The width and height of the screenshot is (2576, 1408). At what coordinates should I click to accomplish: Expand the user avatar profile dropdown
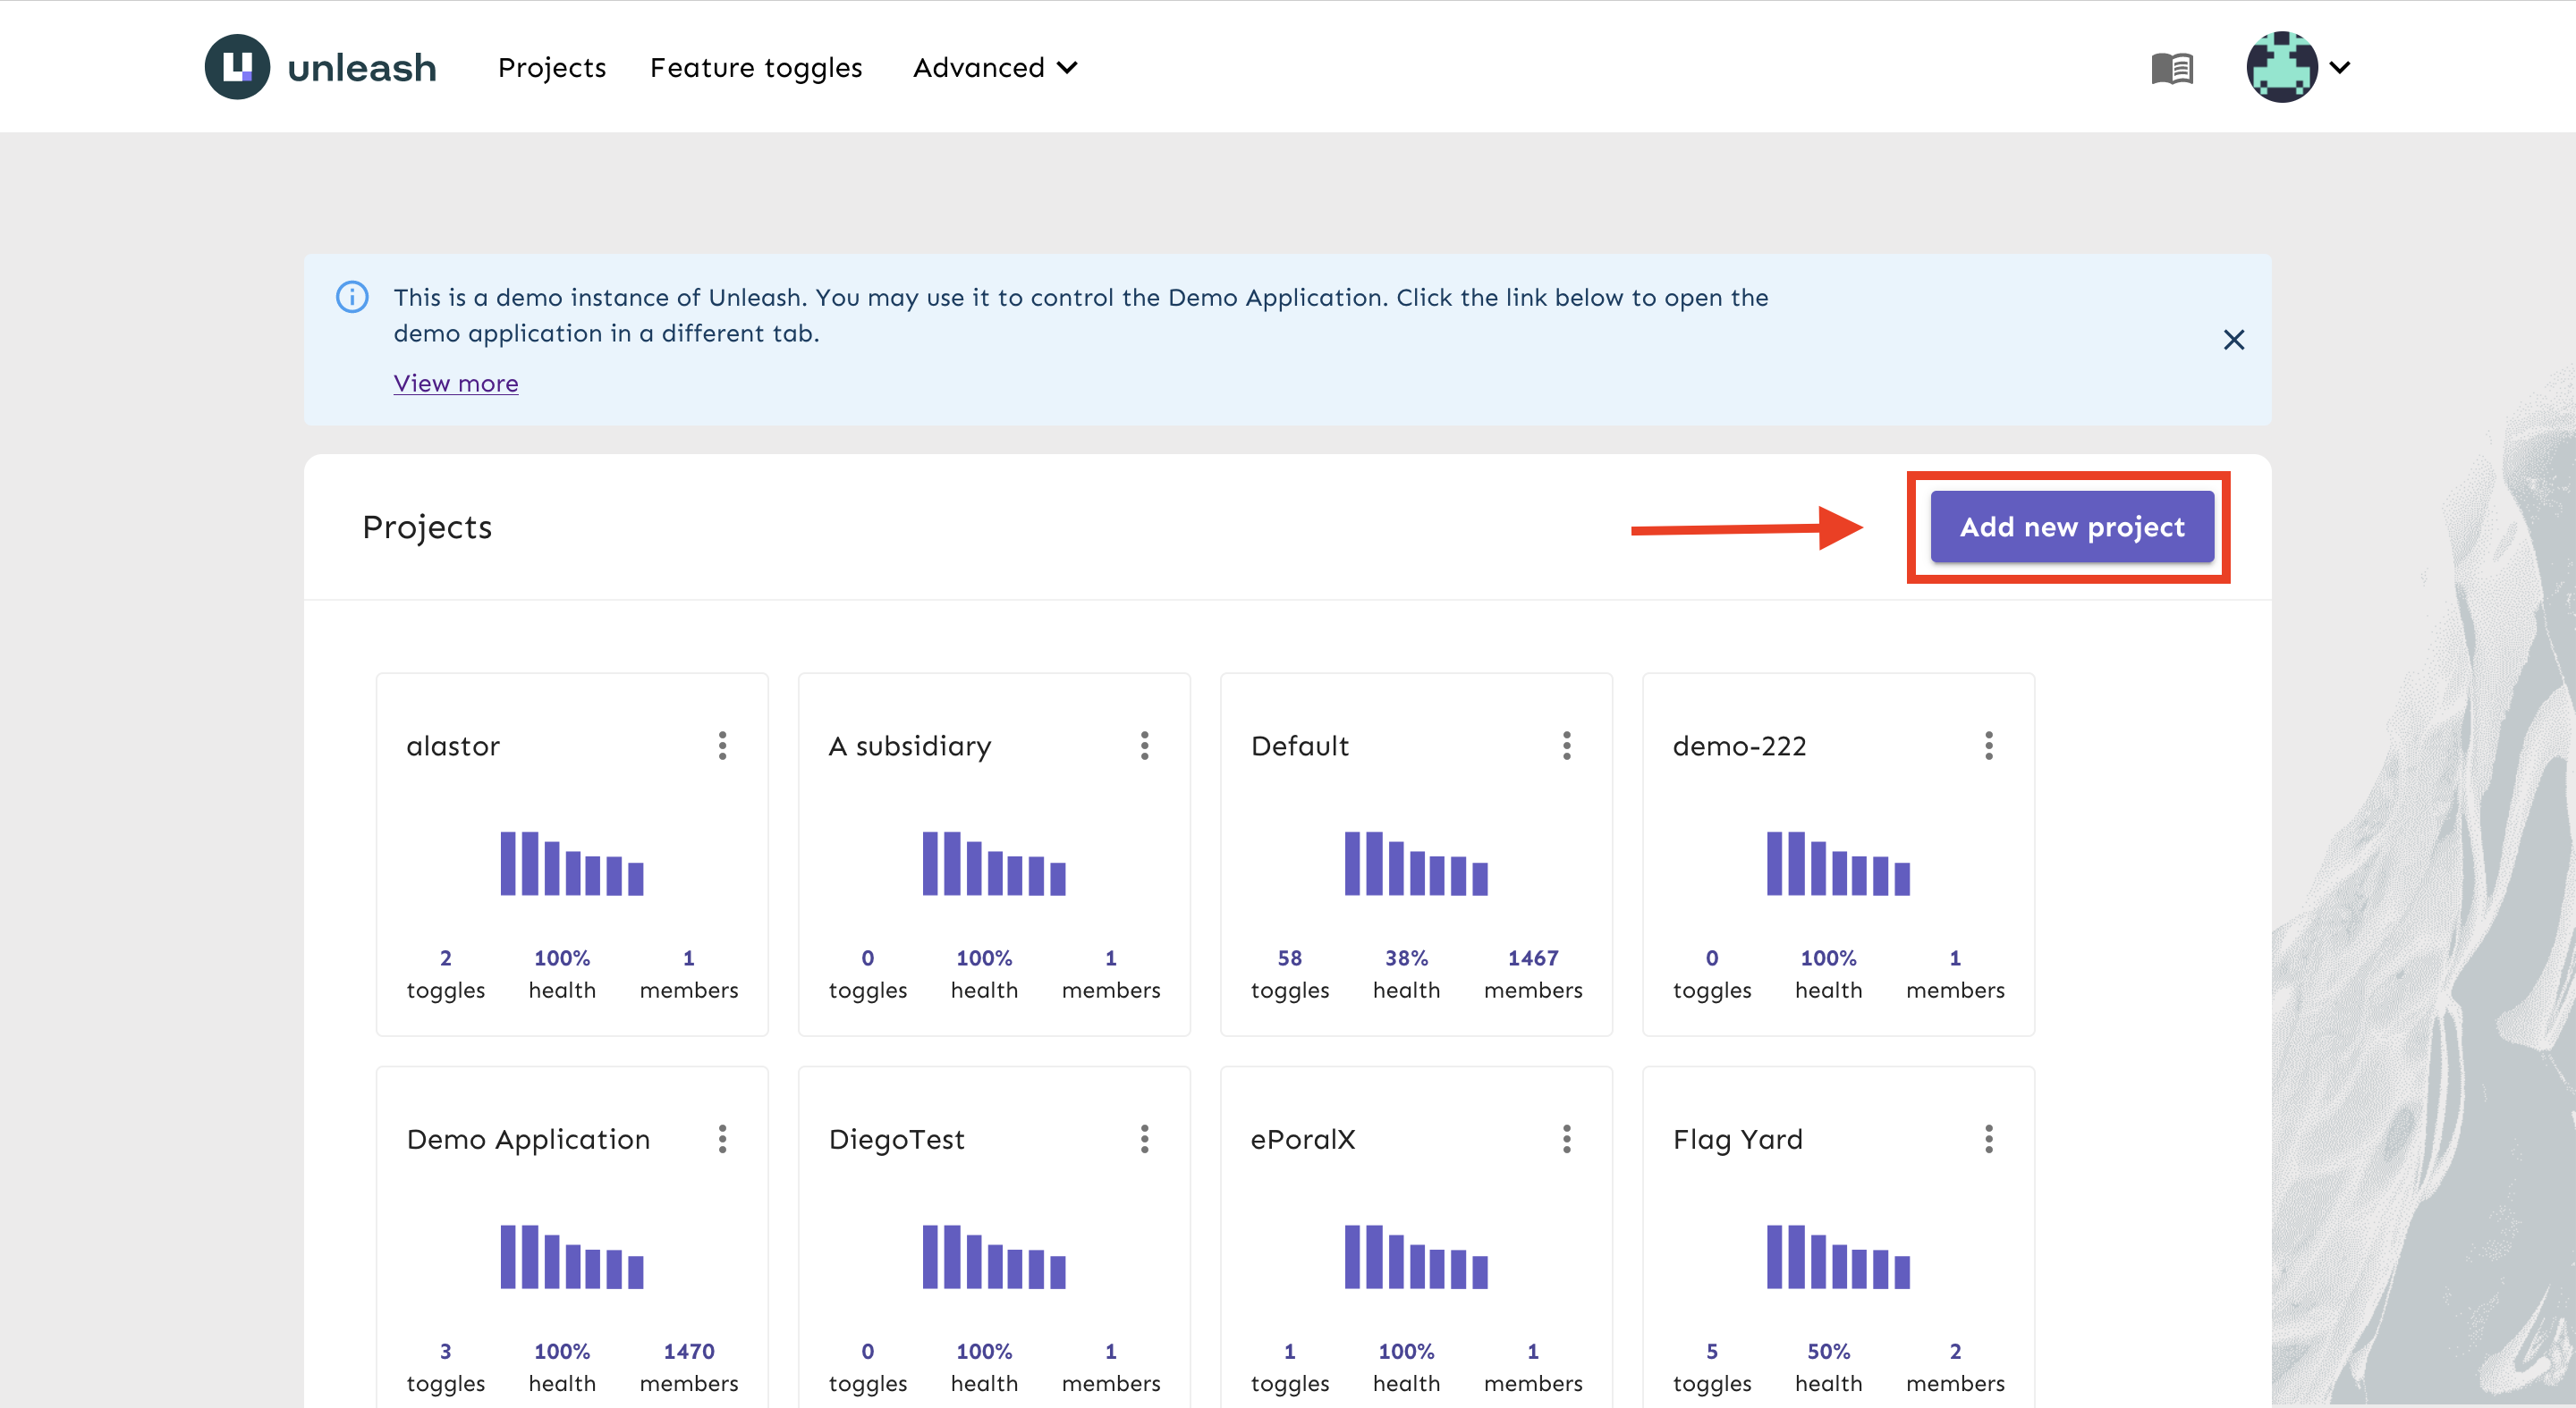[2298, 67]
